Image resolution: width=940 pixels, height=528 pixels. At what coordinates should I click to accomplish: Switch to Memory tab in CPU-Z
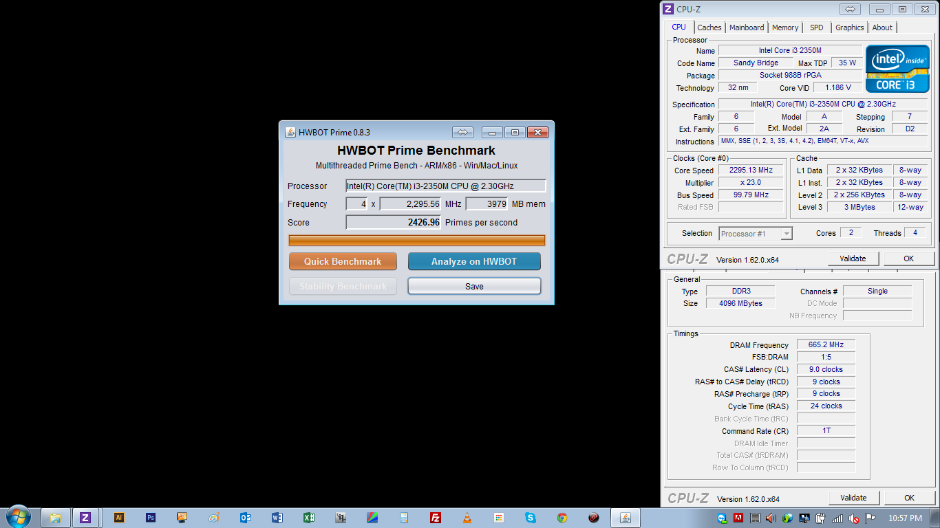[x=785, y=27]
